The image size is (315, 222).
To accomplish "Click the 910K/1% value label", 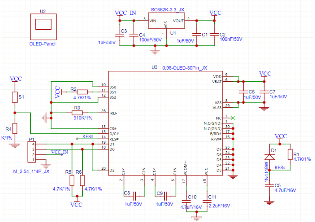I will (x=83, y=118).
